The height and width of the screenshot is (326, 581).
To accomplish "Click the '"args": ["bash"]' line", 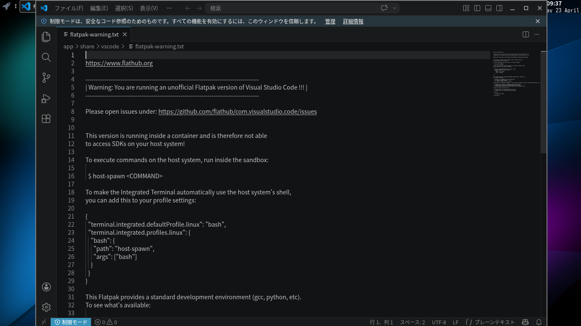I will [x=115, y=257].
